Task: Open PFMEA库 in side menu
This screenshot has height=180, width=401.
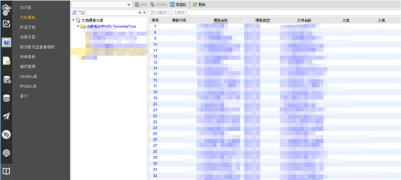Action: click(x=29, y=86)
